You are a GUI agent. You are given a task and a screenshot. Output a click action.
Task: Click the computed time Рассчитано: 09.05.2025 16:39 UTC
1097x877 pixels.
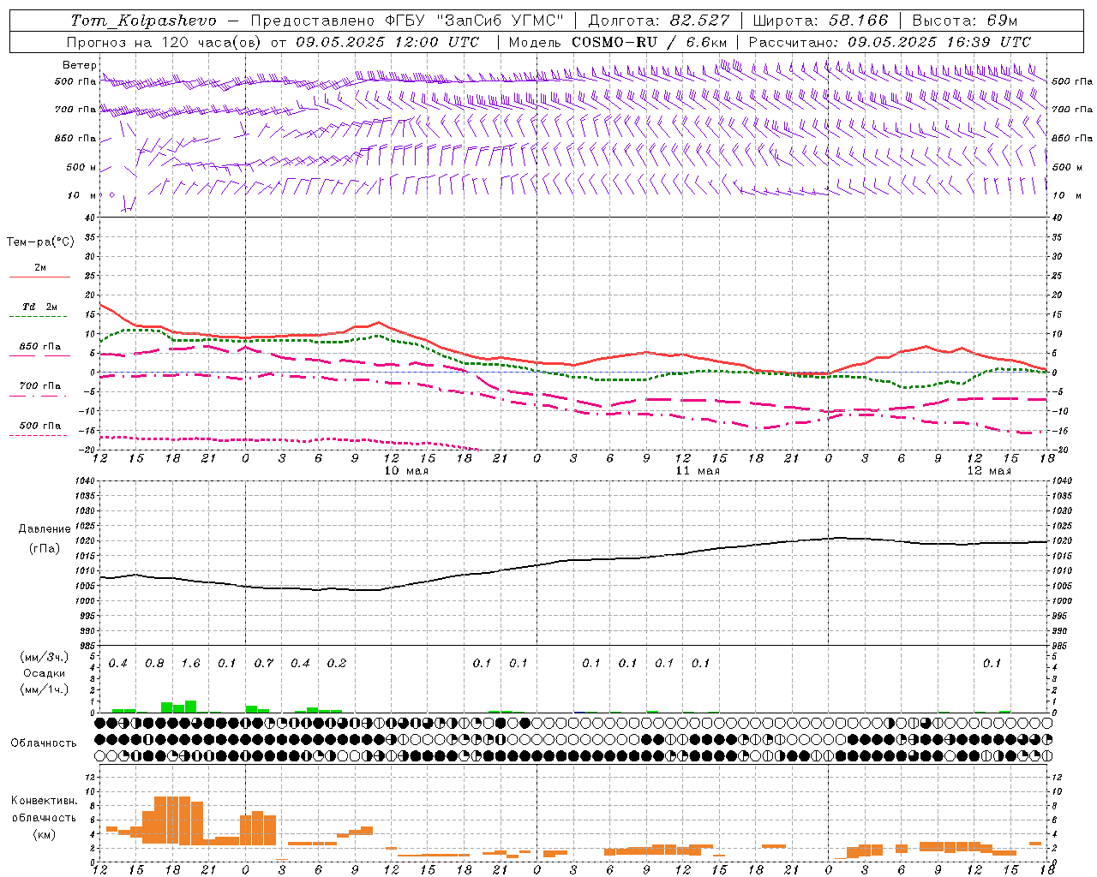[890, 42]
